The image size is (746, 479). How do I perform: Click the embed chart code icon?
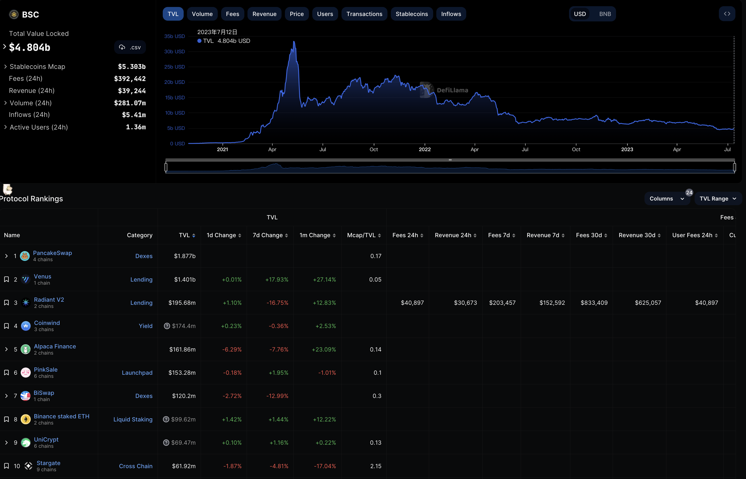click(x=727, y=14)
